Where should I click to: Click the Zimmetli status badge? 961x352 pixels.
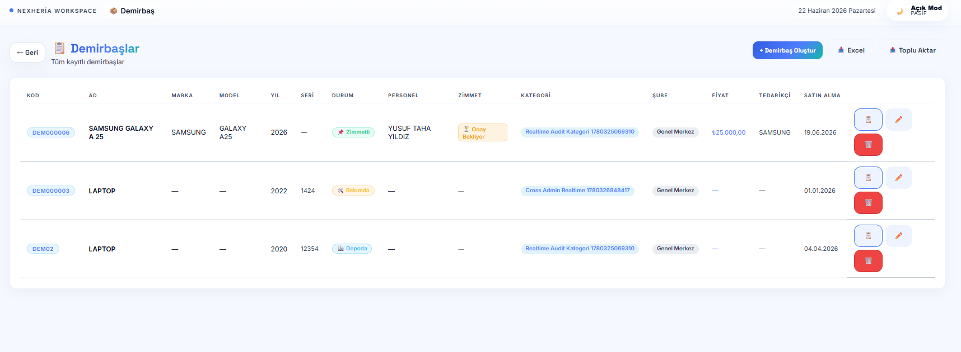click(x=353, y=132)
